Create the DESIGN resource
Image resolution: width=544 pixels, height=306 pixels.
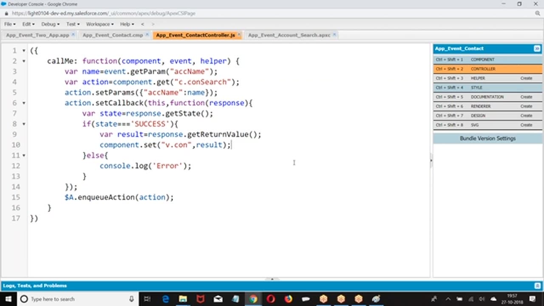pos(526,116)
